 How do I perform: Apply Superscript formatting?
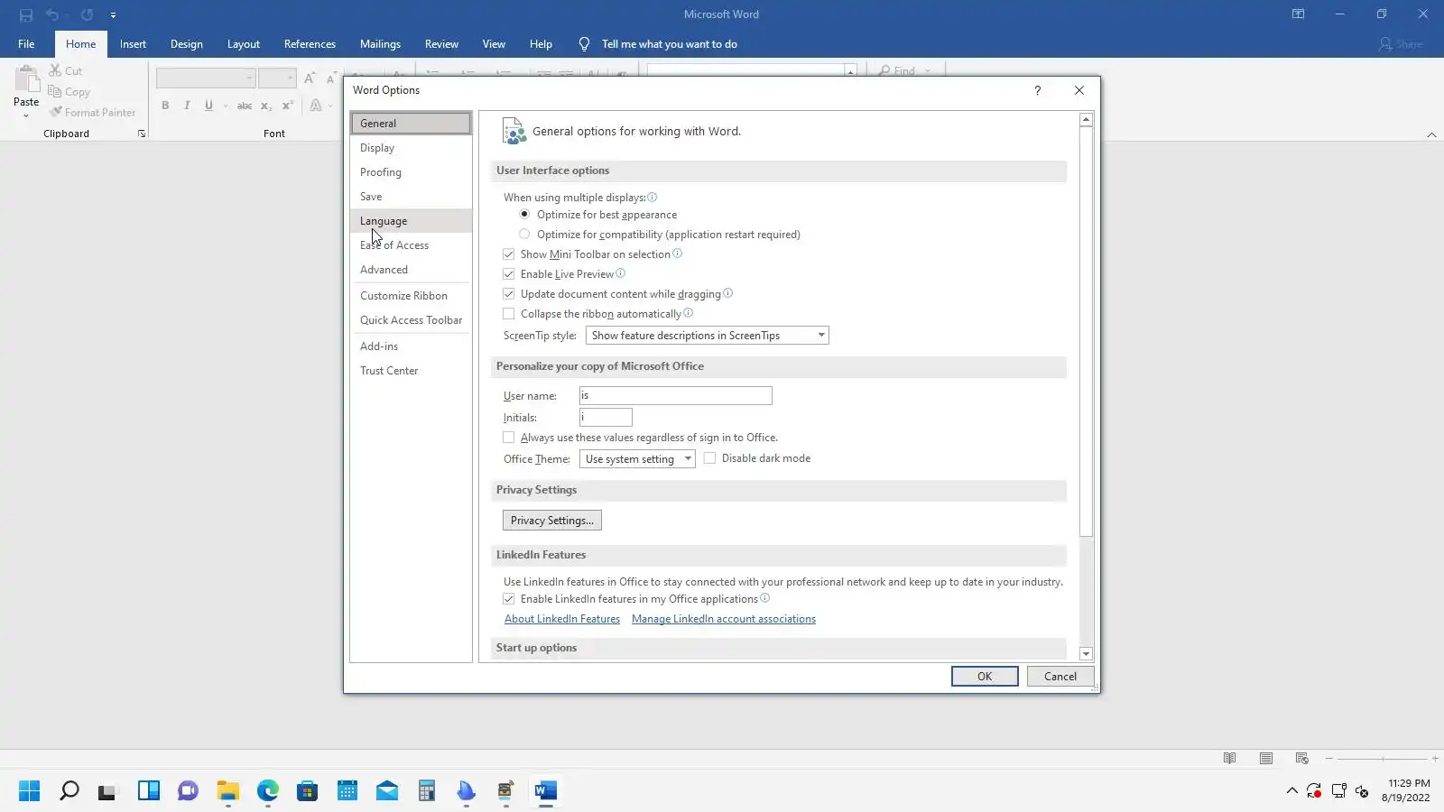click(288, 106)
